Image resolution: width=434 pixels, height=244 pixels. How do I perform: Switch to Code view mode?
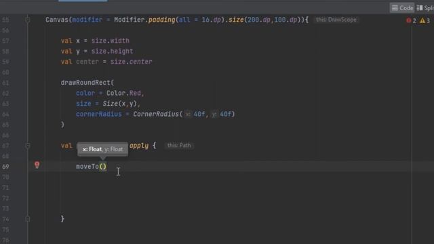click(x=402, y=7)
